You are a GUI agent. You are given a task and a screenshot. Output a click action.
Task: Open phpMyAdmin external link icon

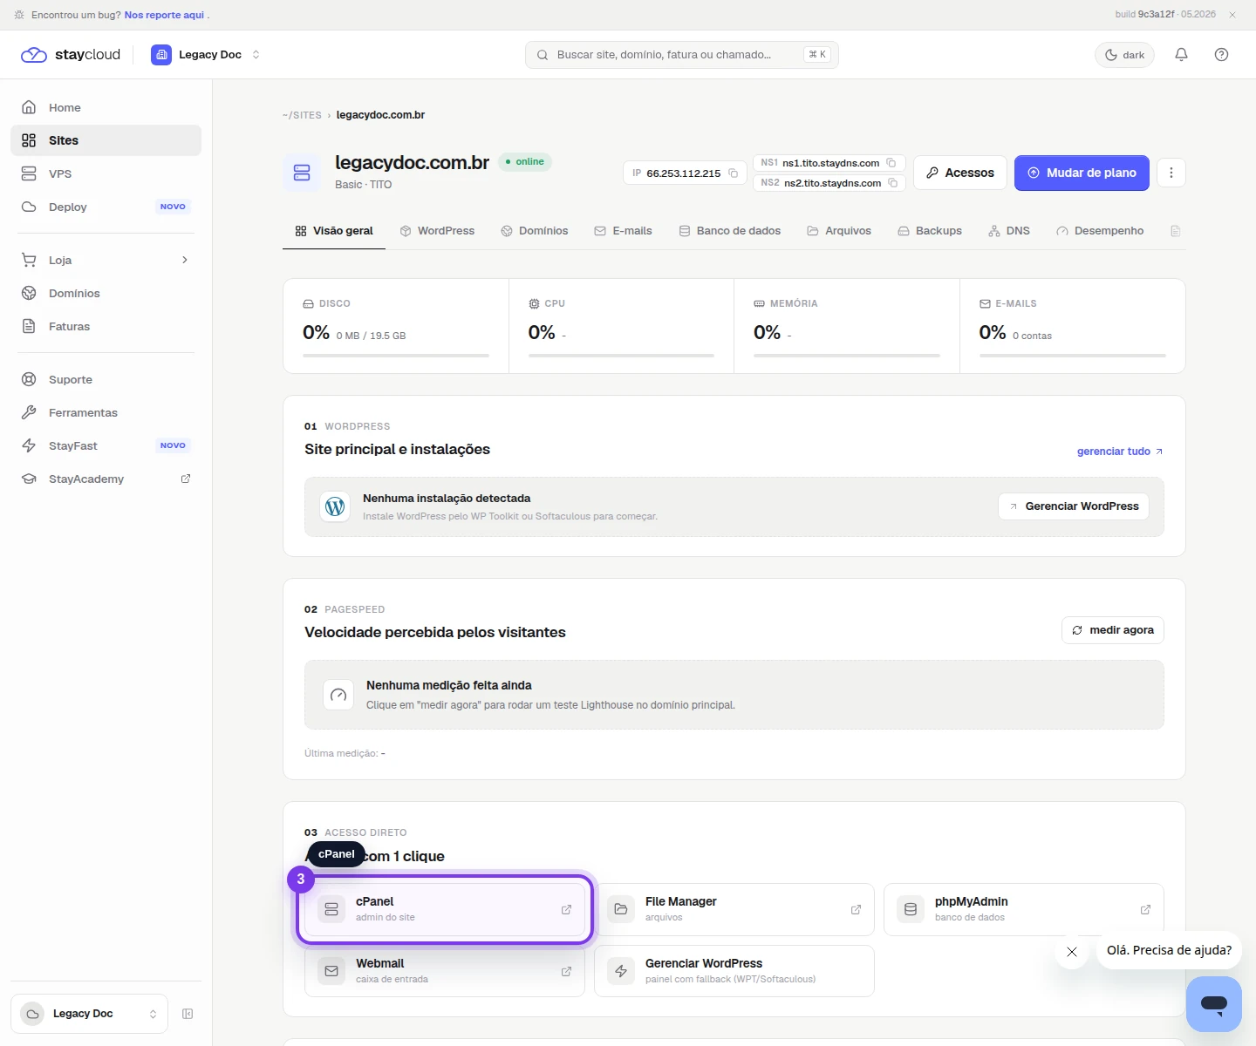point(1145,909)
